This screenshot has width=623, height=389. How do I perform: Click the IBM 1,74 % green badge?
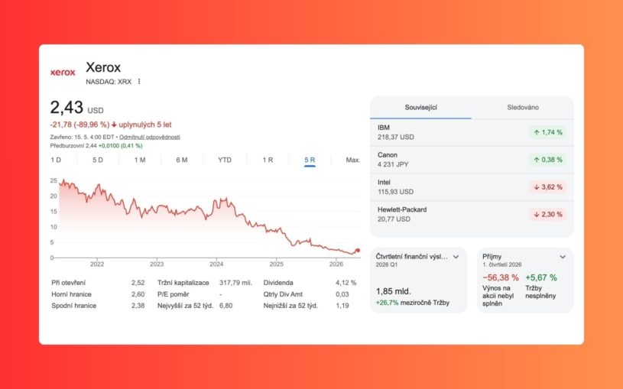pyautogui.click(x=548, y=132)
